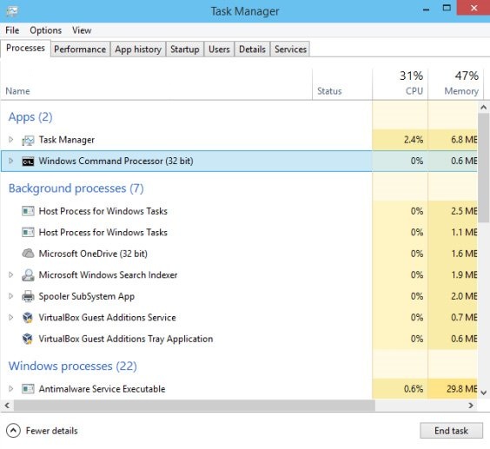Maximize the Task Manager window
Screen dimensions: 490x449
447,8
